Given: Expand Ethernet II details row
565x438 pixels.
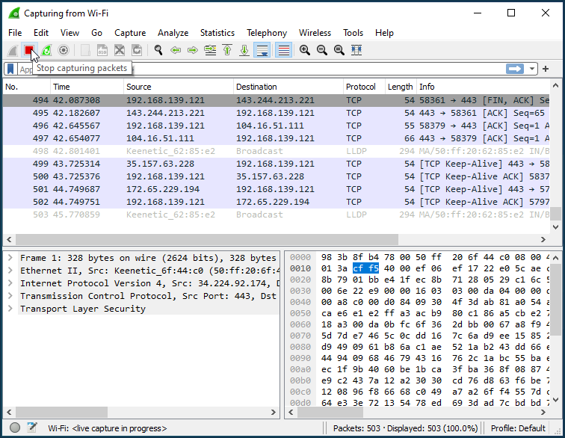Looking at the screenshot, I should [x=10, y=271].
